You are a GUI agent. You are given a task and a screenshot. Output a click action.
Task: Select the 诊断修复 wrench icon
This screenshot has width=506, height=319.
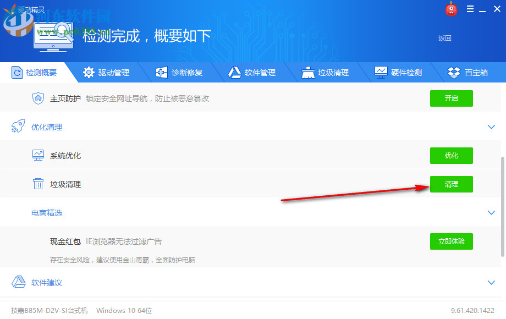tap(161, 72)
